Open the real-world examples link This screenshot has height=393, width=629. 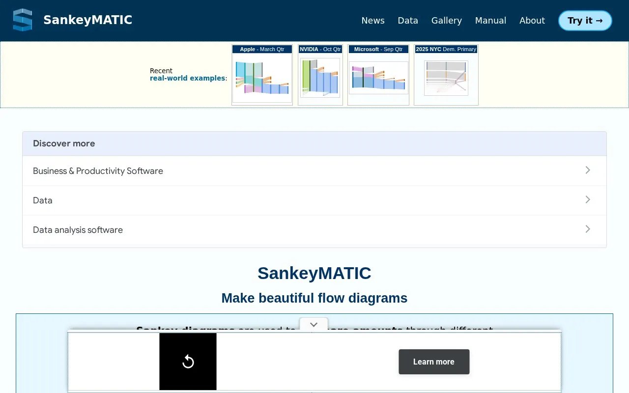pyautogui.click(x=187, y=78)
